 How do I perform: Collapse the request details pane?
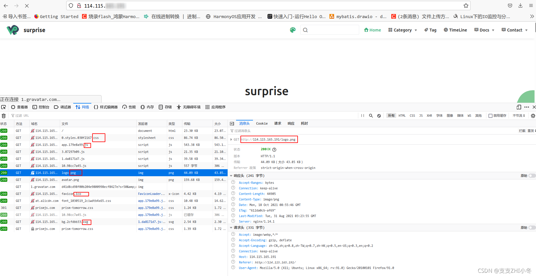pyautogui.click(x=232, y=124)
